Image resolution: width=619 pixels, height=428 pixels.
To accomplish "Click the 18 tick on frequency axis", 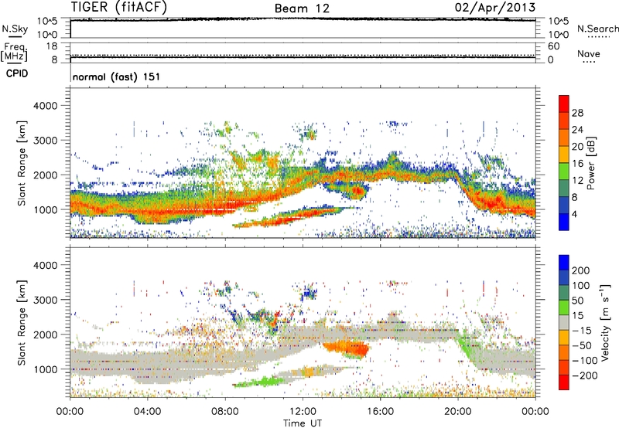I will (x=52, y=46).
